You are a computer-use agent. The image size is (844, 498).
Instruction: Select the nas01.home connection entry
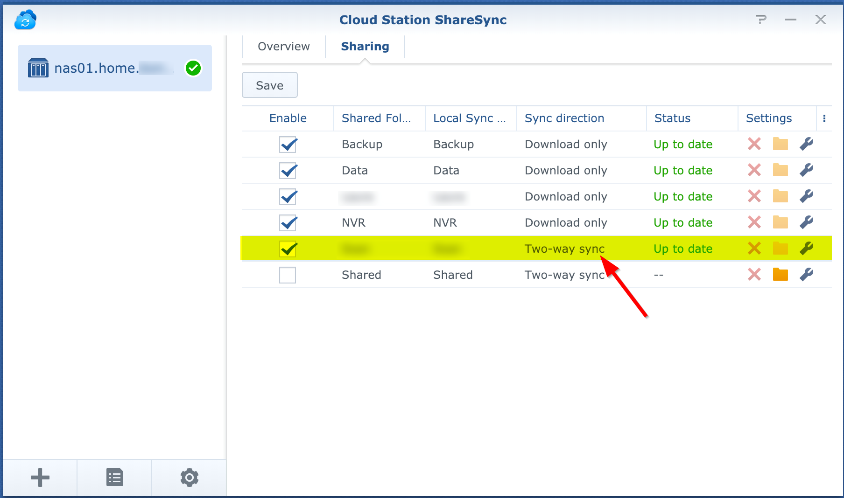tap(115, 68)
